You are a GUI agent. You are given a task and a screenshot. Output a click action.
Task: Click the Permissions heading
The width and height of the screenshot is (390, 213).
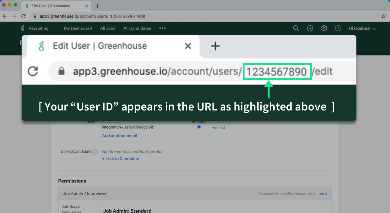[x=72, y=181]
